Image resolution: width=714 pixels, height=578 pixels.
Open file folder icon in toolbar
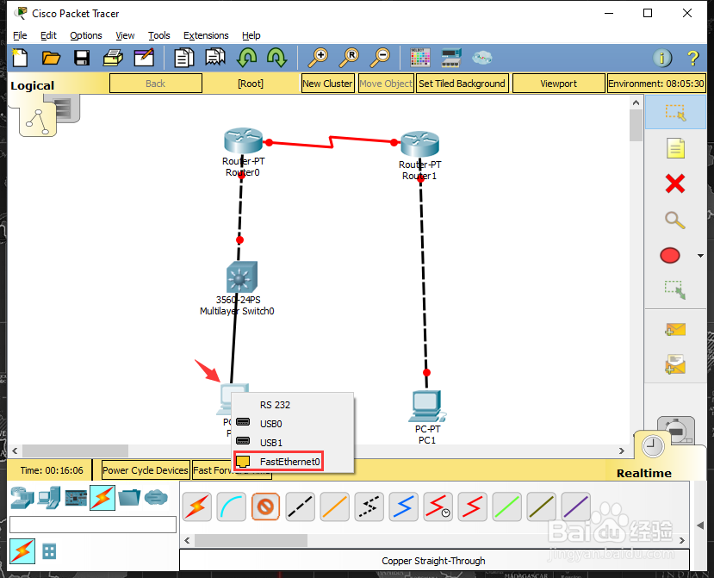coord(51,58)
